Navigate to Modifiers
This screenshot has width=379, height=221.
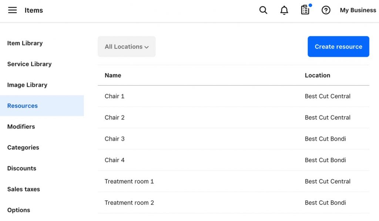click(21, 126)
